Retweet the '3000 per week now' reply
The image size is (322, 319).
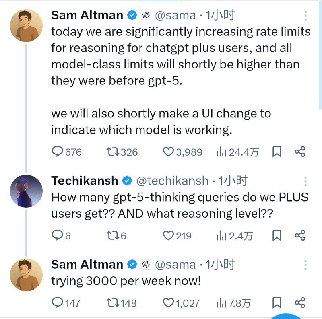[111, 303]
